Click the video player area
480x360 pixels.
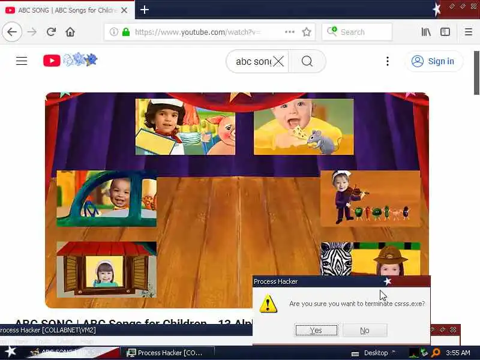[x=237, y=200]
